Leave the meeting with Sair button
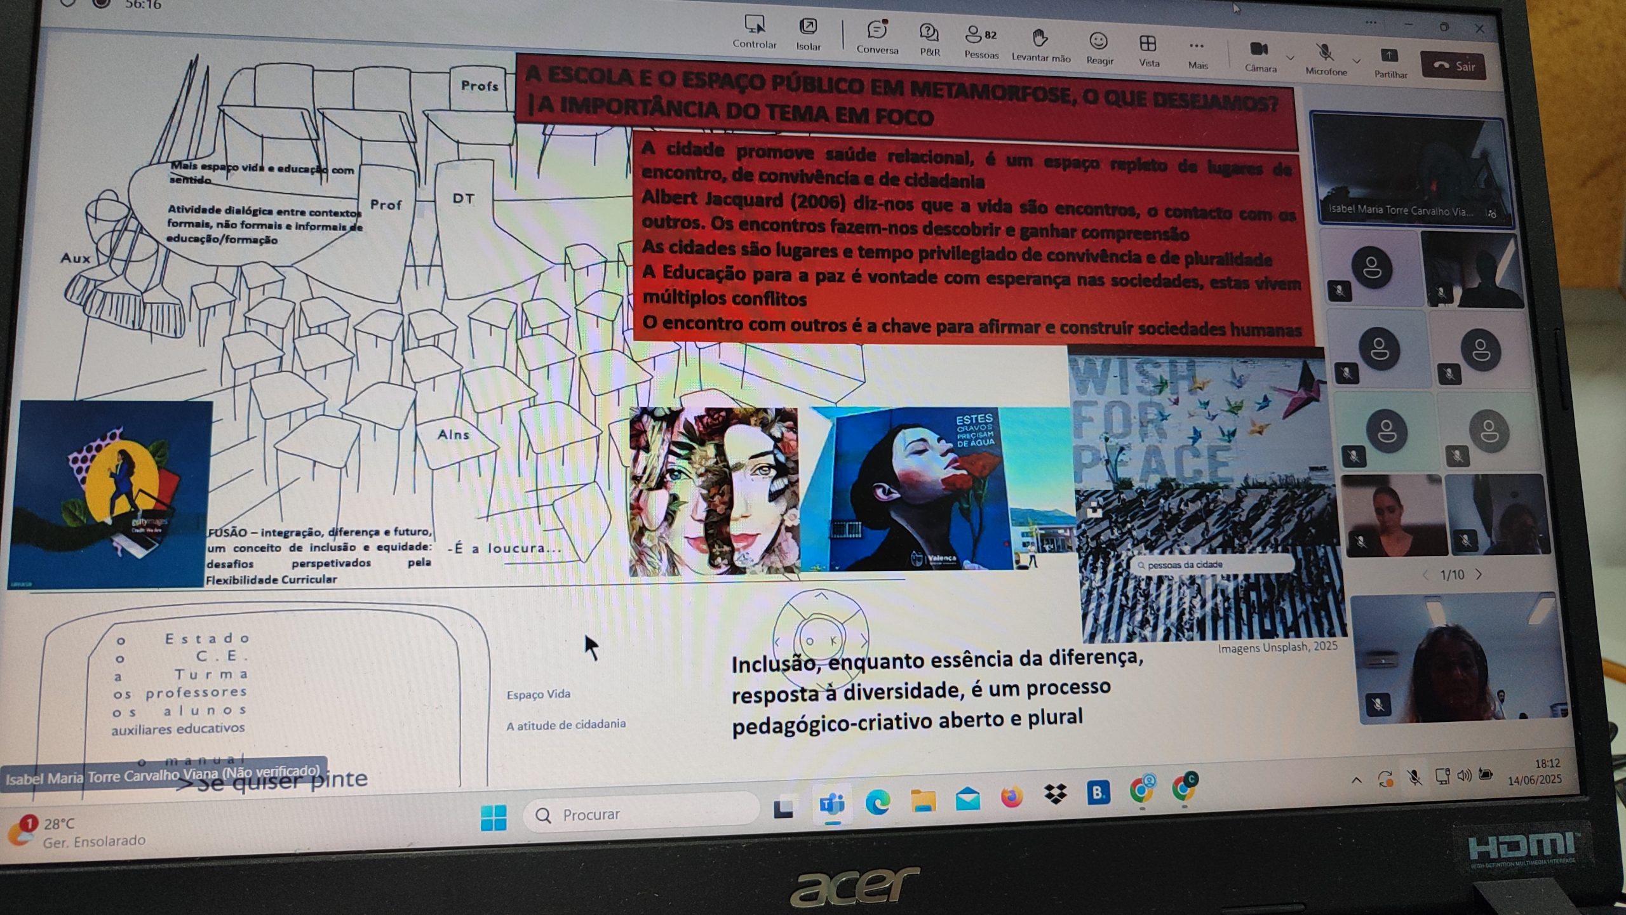 (1454, 66)
